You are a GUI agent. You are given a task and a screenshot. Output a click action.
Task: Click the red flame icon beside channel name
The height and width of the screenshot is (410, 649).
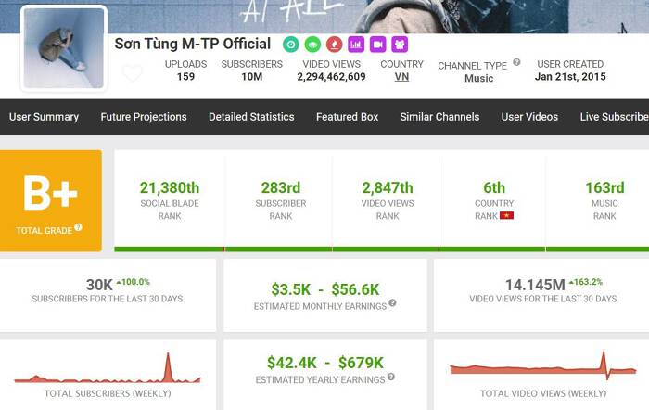(x=333, y=44)
